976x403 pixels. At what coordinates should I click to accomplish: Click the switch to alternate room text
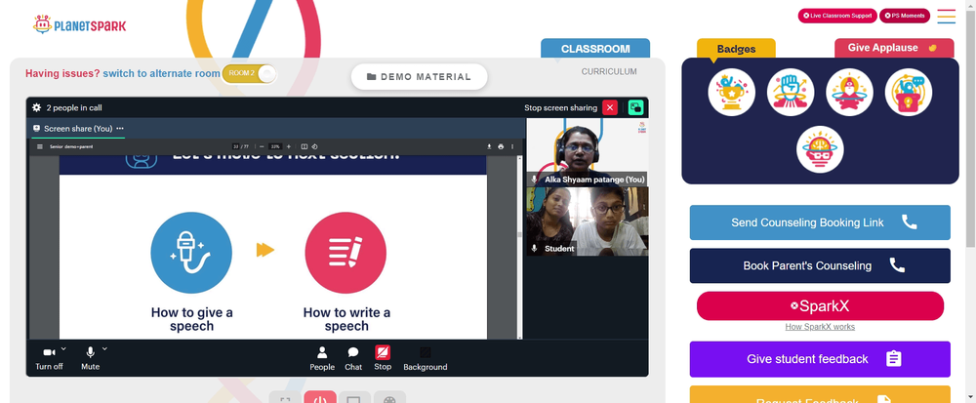161,73
